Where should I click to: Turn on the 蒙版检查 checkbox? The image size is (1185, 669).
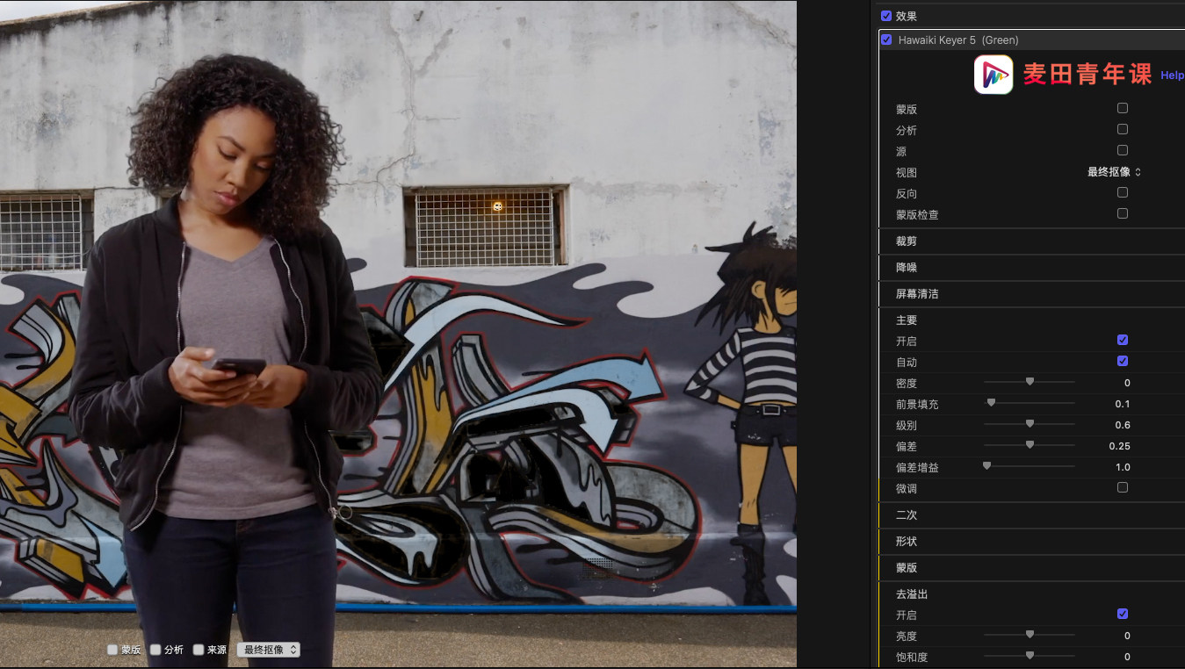pos(1123,213)
